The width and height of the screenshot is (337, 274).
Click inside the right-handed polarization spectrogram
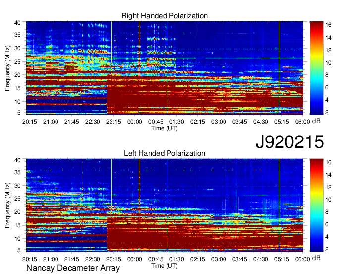point(165,68)
